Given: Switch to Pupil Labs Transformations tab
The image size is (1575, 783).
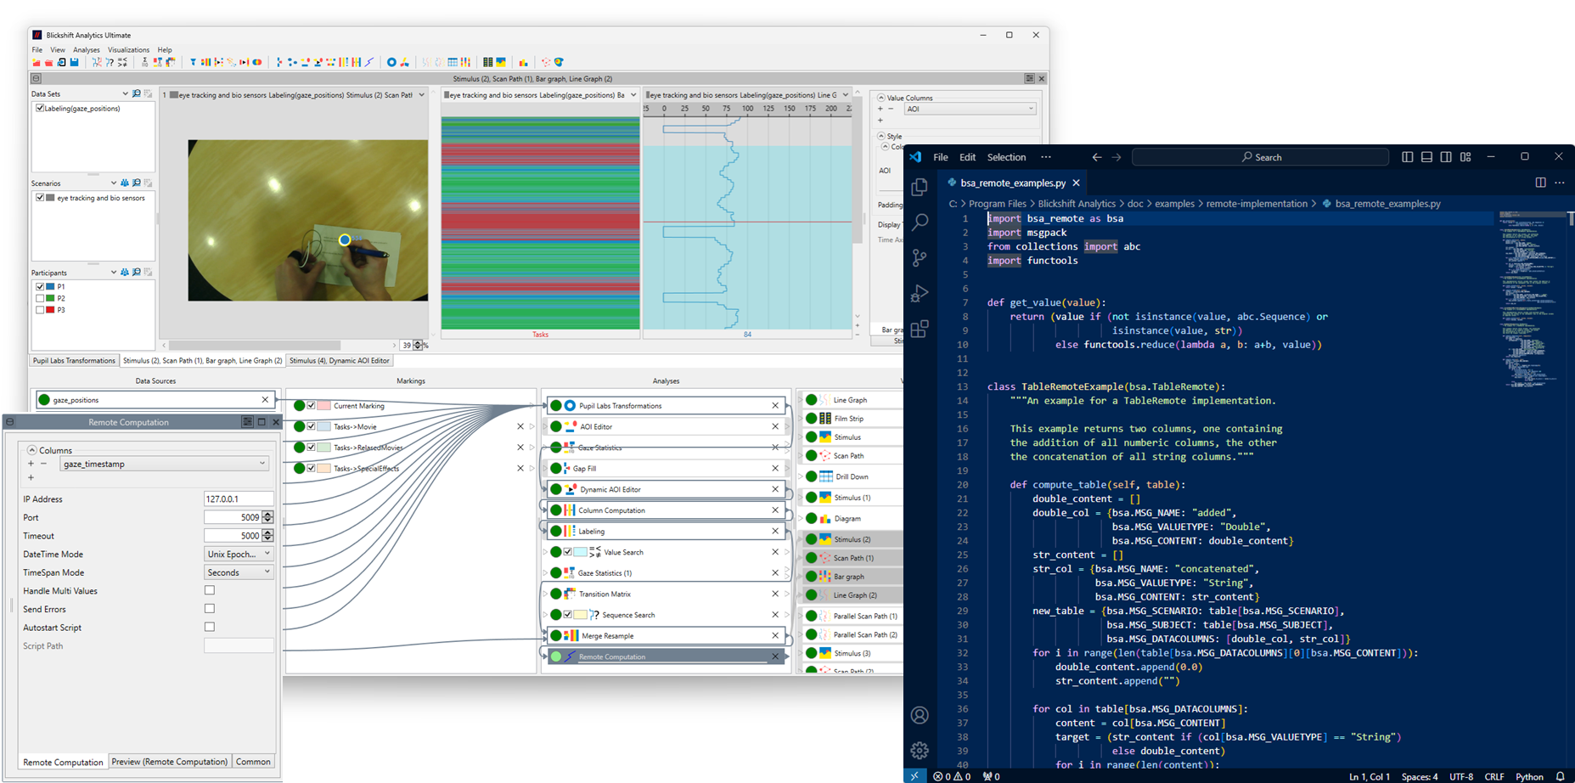Looking at the screenshot, I should (x=74, y=361).
